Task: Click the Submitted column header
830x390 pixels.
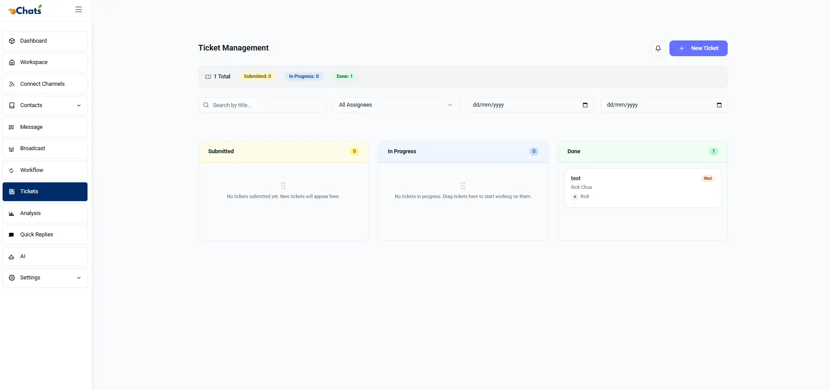Action: coord(283,151)
